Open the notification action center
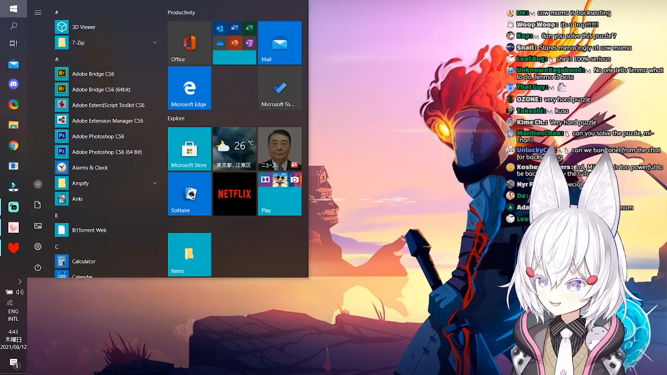 pos(14,363)
